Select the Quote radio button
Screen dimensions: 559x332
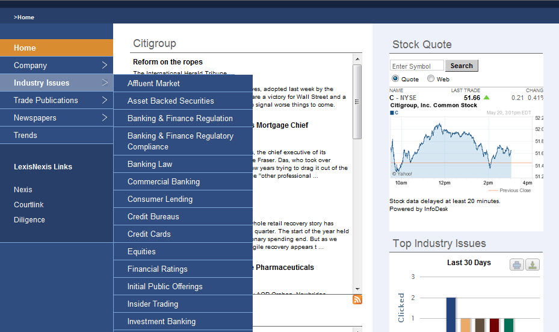(x=395, y=79)
